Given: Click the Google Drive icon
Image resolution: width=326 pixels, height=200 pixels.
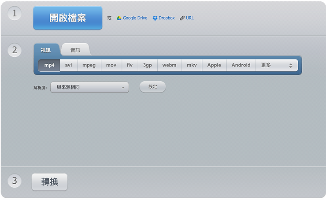Looking at the screenshot, I should [x=119, y=18].
